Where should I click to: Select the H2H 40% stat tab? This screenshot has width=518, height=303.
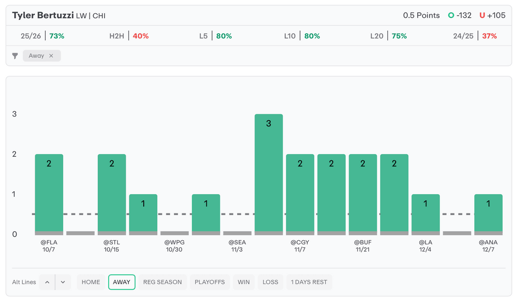pos(129,36)
